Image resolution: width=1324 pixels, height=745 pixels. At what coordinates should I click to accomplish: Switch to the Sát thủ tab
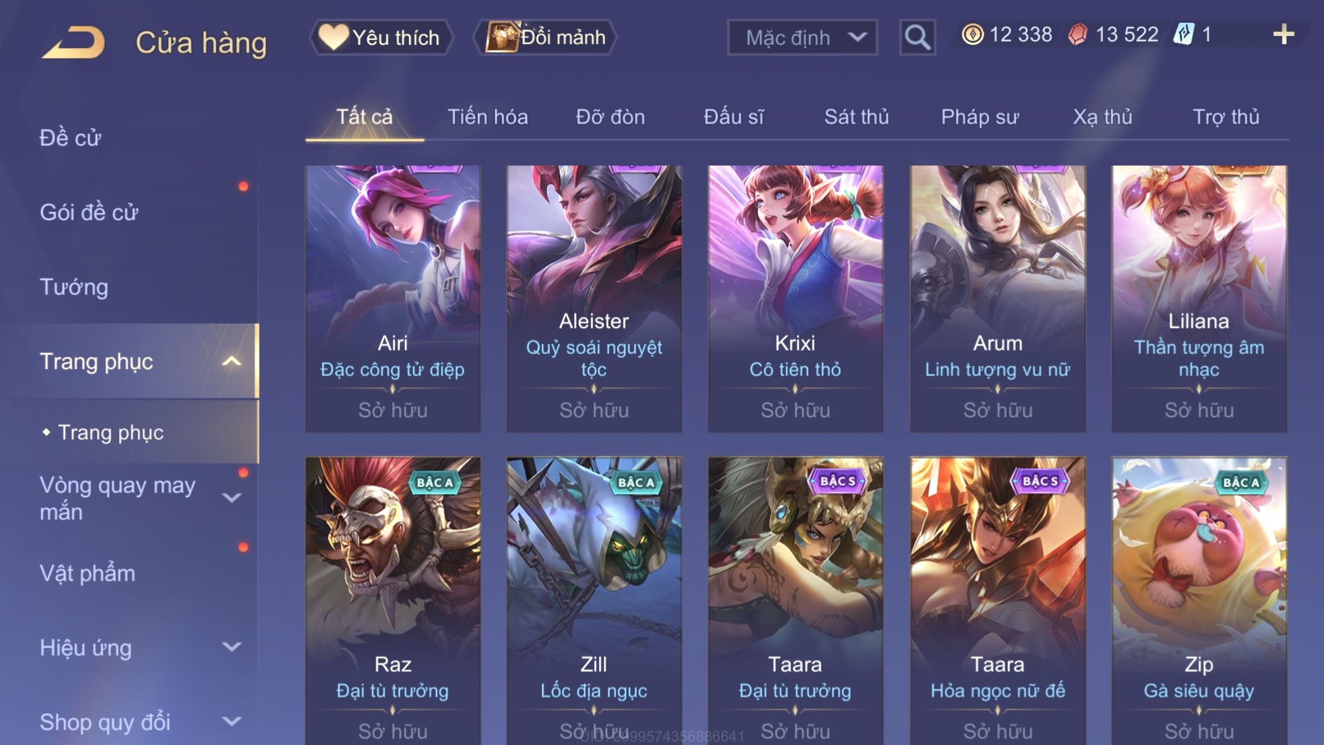[856, 117]
